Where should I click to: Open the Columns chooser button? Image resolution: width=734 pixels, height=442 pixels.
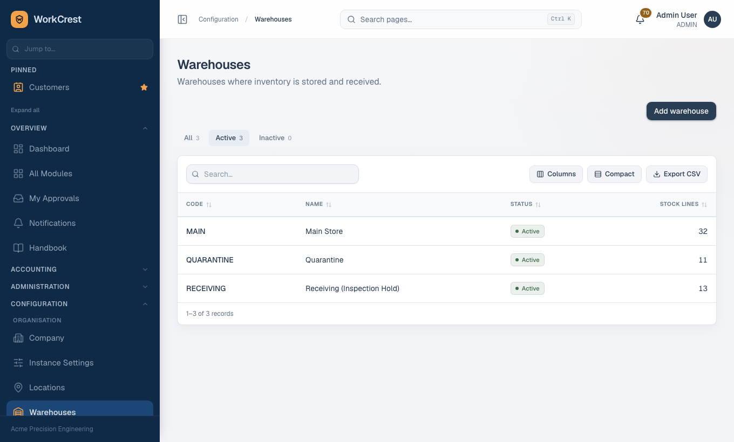click(x=556, y=174)
